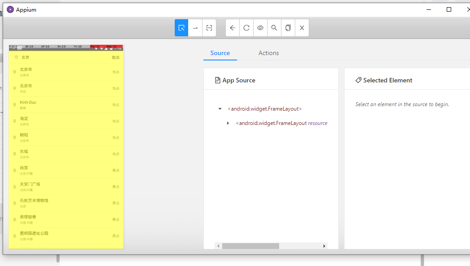This screenshot has width=470, height=266.
Task: Select the root <android.widget.FrameLayout> row
Action: pos(265,109)
